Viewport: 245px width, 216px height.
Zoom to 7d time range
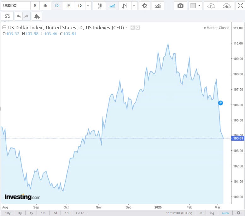pyautogui.click(x=55, y=213)
